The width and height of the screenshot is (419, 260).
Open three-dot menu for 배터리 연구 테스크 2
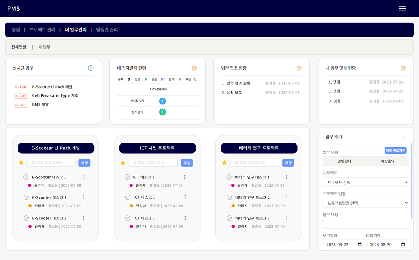(287, 198)
